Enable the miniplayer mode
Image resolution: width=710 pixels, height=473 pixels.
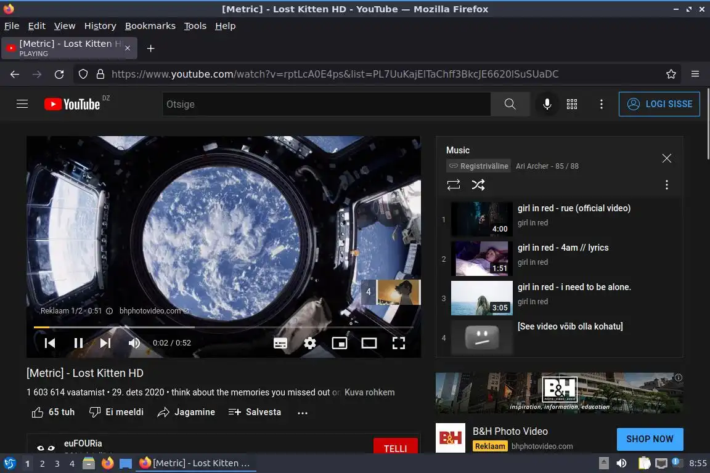pyautogui.click(x=339, y=343)
